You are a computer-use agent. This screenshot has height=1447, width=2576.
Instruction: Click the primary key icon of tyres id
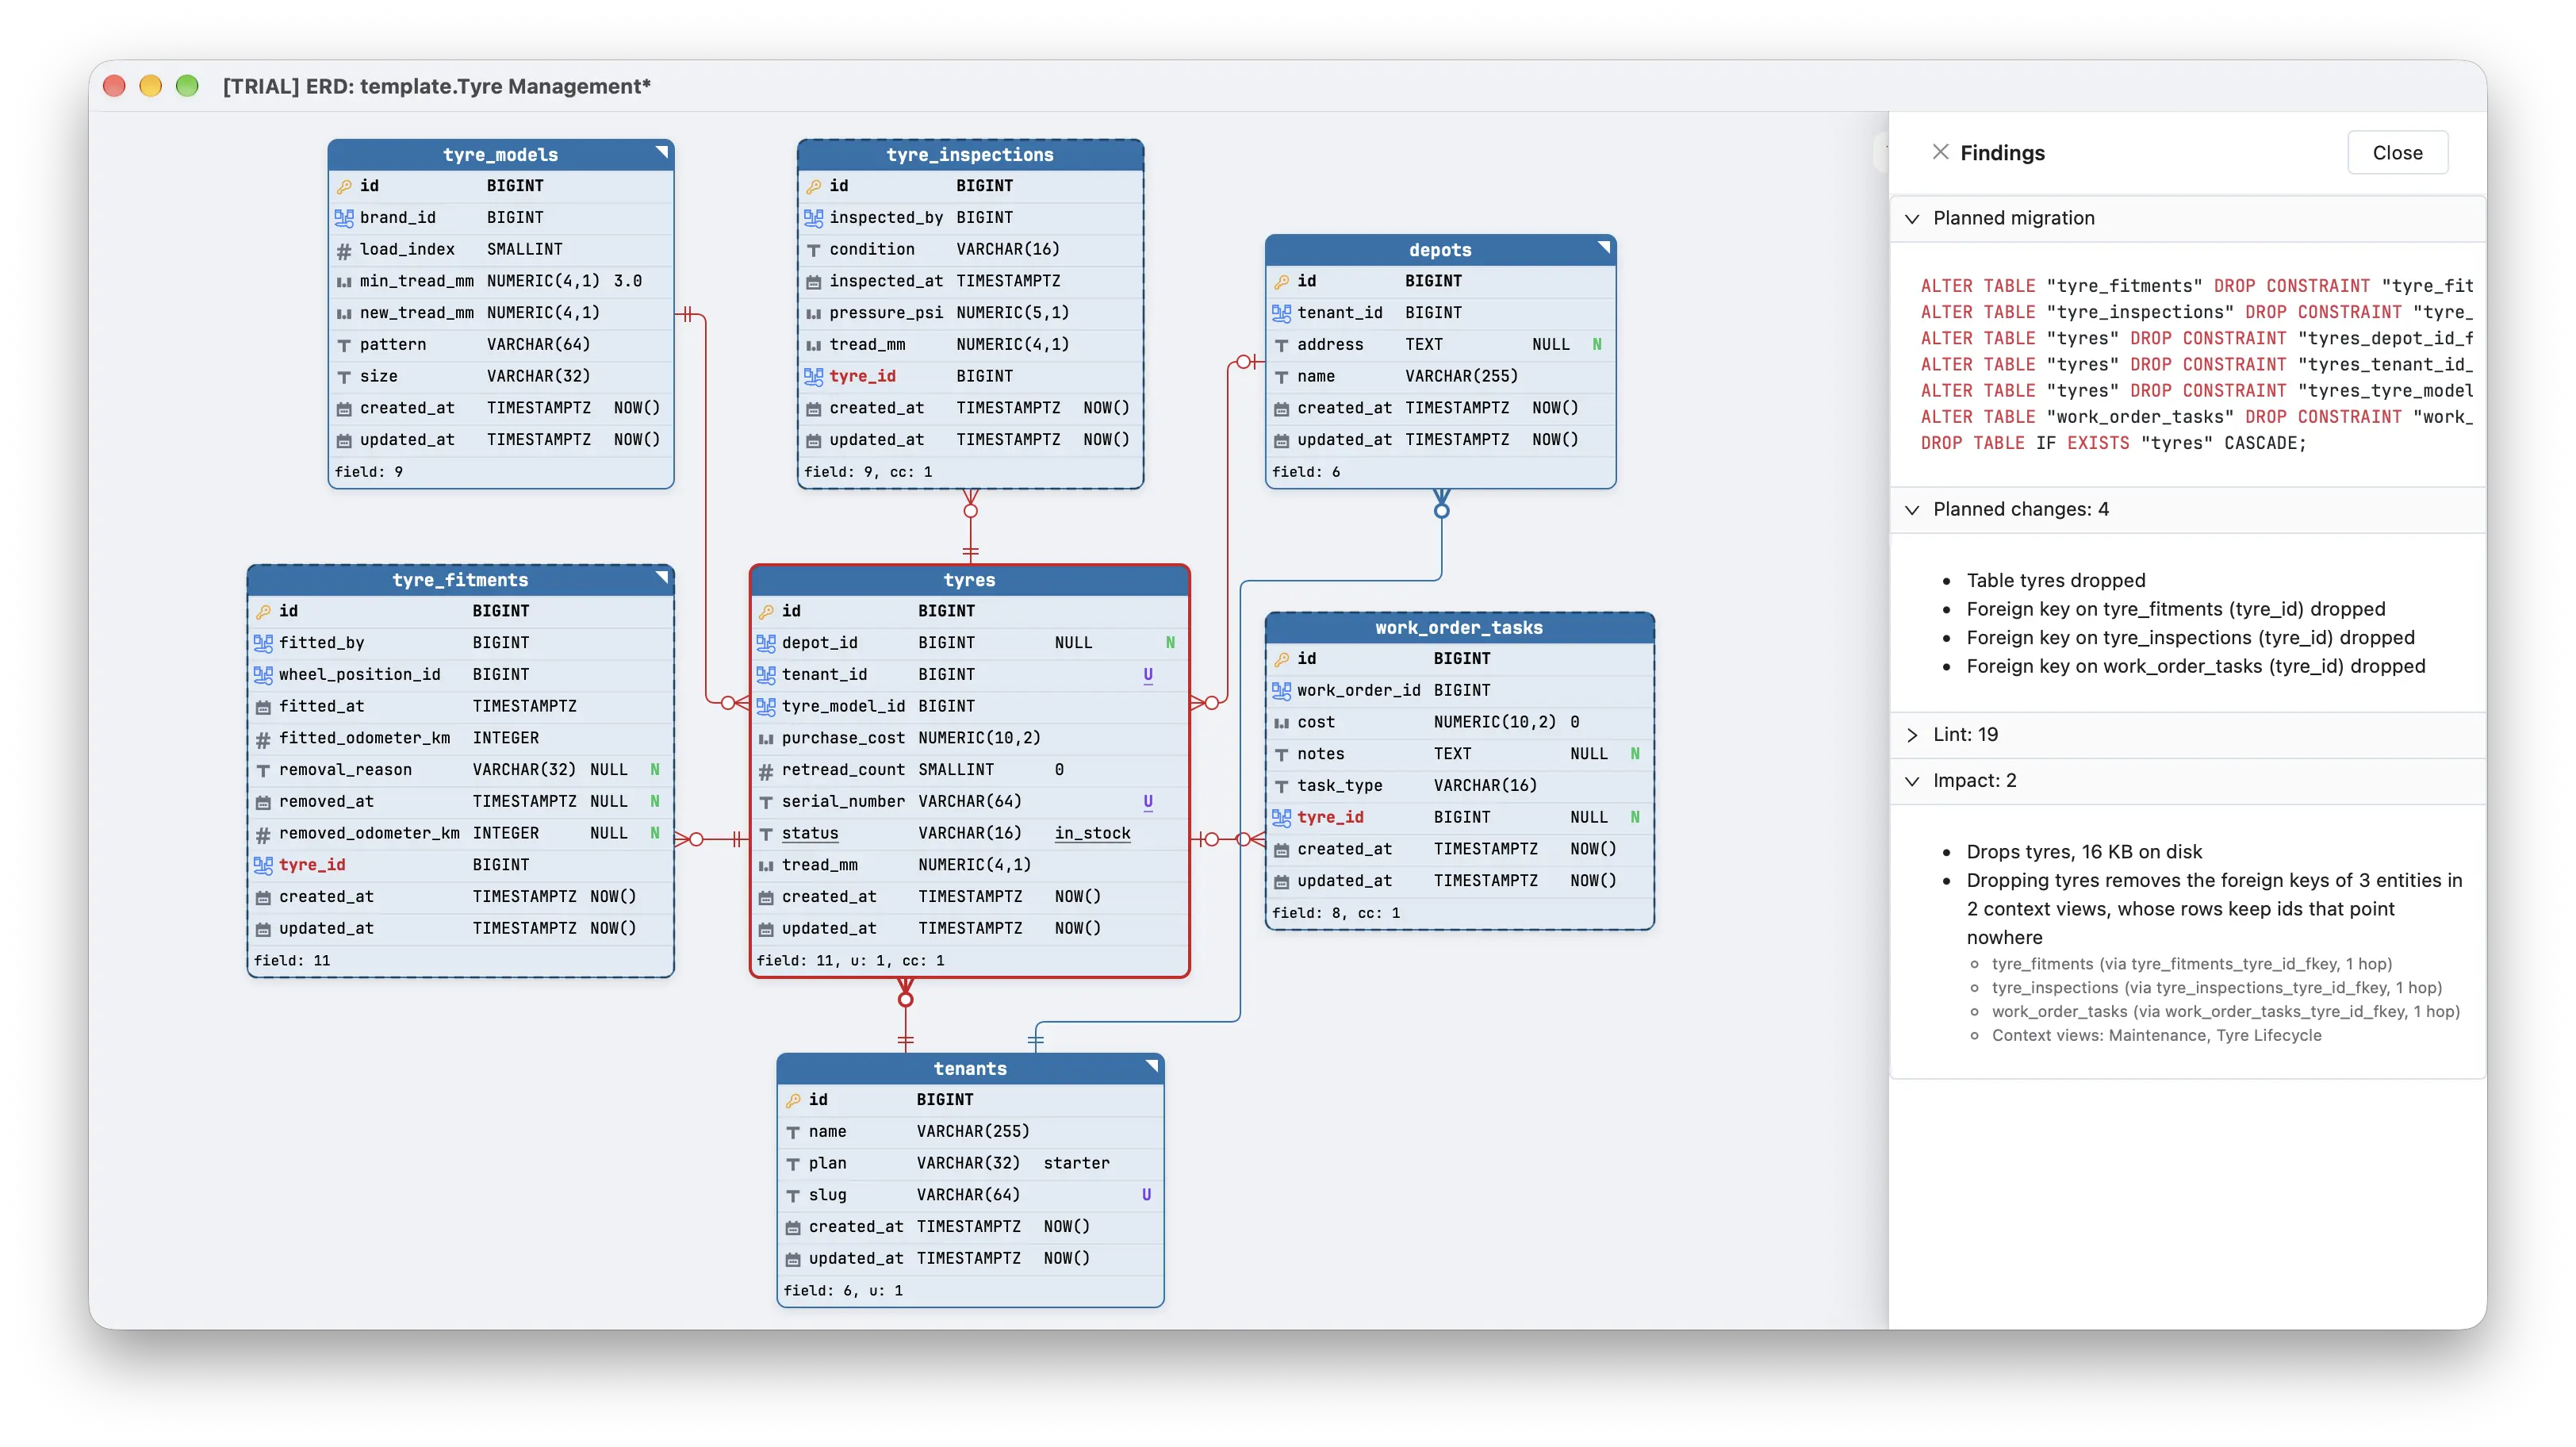click(766, 611)
